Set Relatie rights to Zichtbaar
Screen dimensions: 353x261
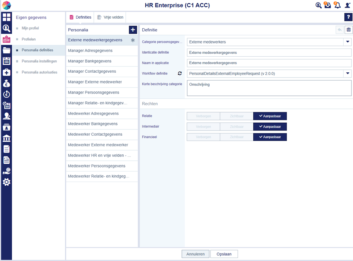tap(236, 116)
